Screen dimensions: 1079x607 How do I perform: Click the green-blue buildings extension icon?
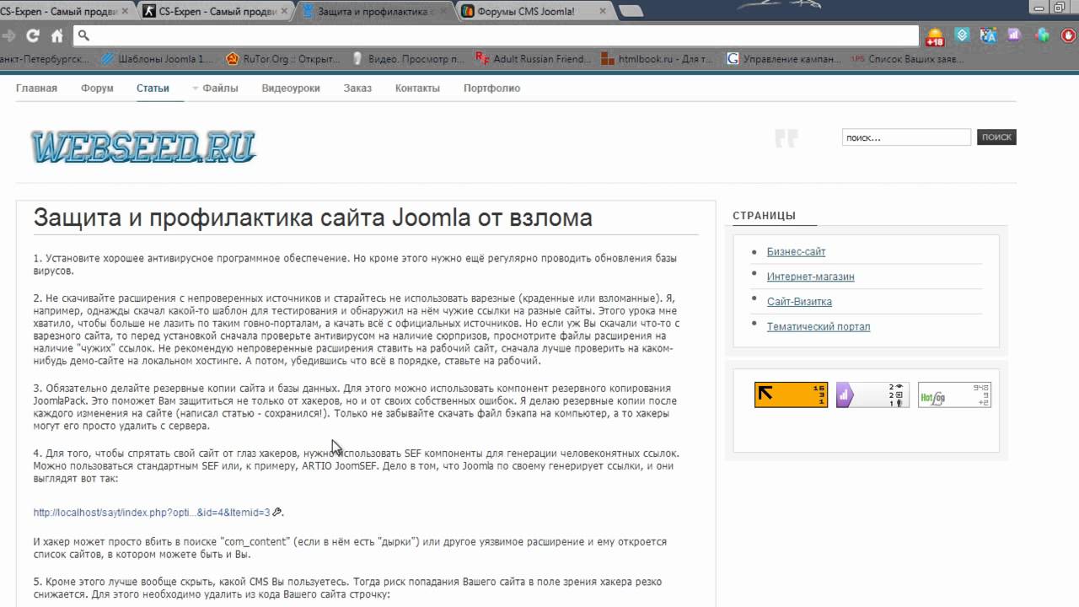point(1043,35)
